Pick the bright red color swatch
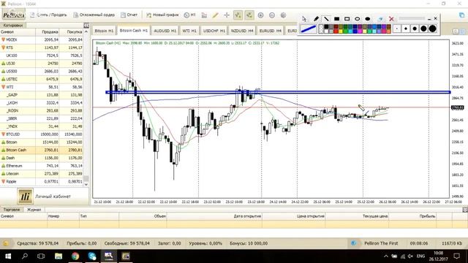 pos(336,31)
